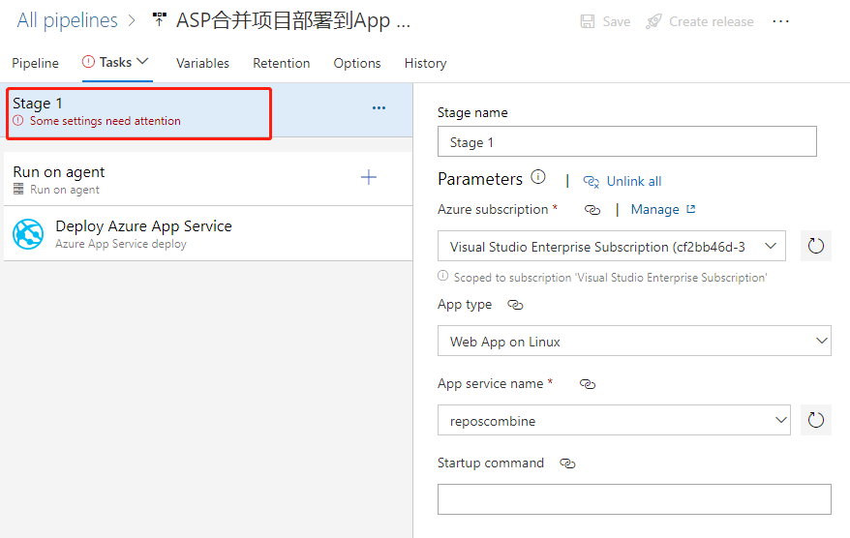Open the top-right more options ellipsis
The width and height of the screenshot is (850, 538).
click(x=780, y=21)
